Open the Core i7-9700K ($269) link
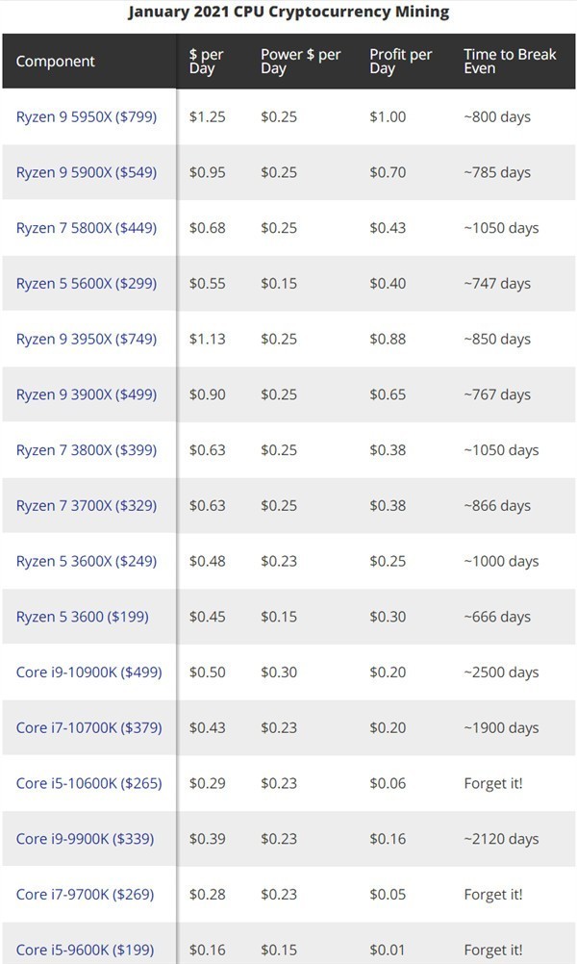This screenshot has height=964, width=577. 85,895
